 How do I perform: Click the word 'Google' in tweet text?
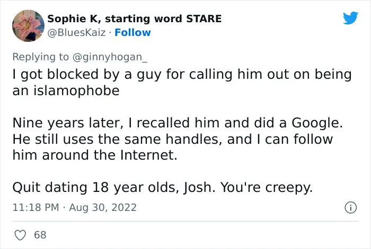click(x=315, y=123)
